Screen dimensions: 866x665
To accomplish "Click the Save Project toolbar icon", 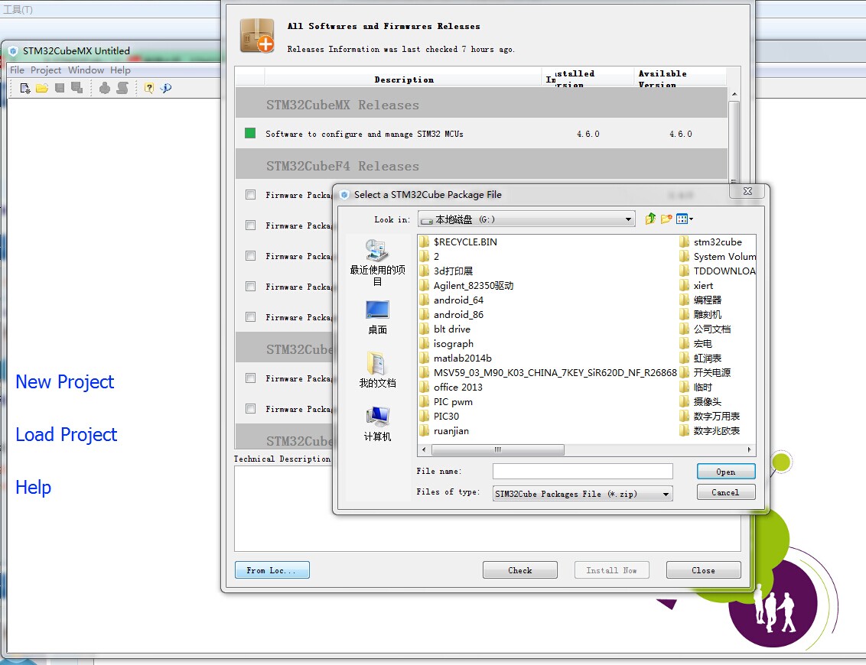I will pyautogui.click(x=60, y=88).
